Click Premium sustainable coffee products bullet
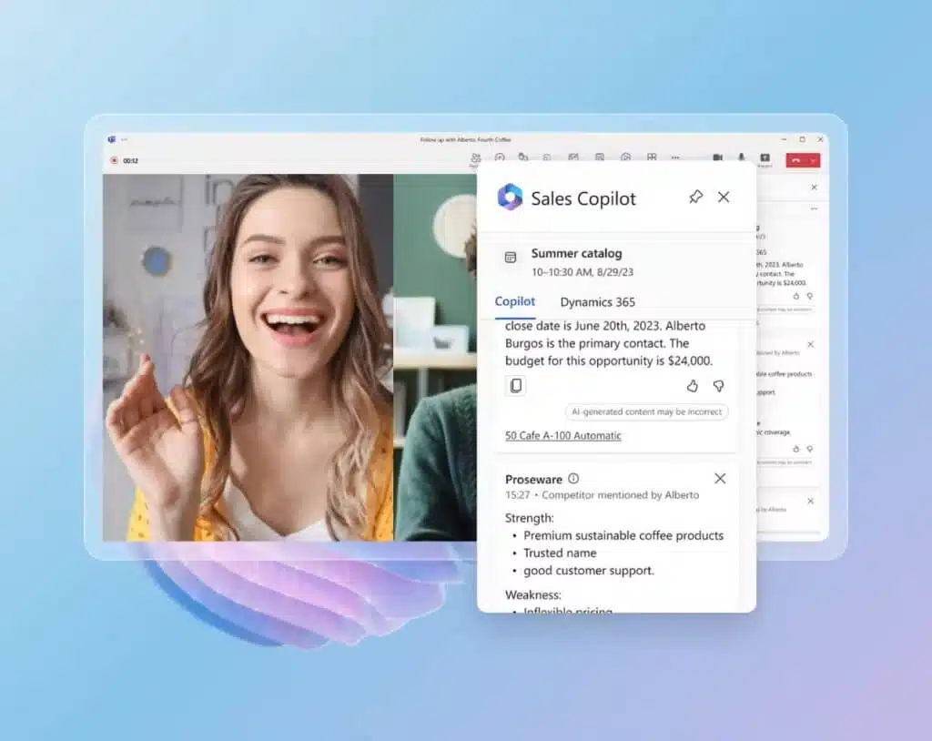 coord(623,535)
